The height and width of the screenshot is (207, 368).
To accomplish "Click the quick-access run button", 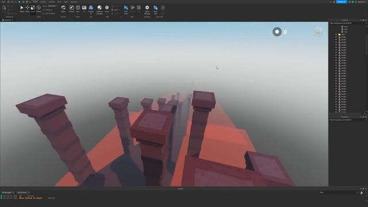I will 19,2.
